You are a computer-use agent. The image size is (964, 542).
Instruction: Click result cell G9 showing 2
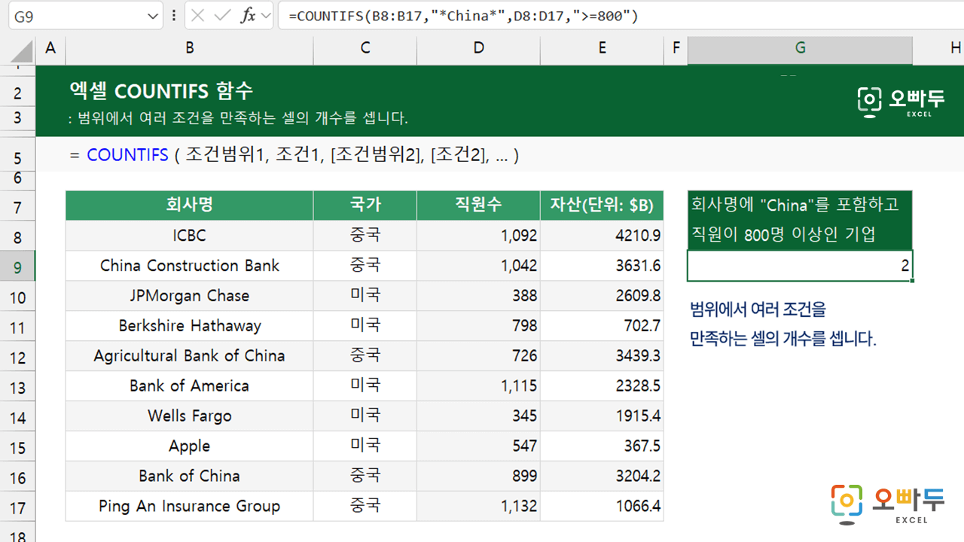pos(800,266)
